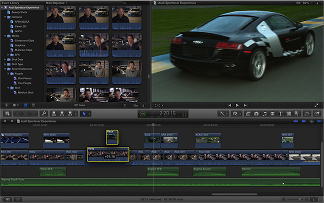The image size is (324, 203).
Task: Enter full screen playback in viewer
Action: pyautogui.click(x=316, y=105)
